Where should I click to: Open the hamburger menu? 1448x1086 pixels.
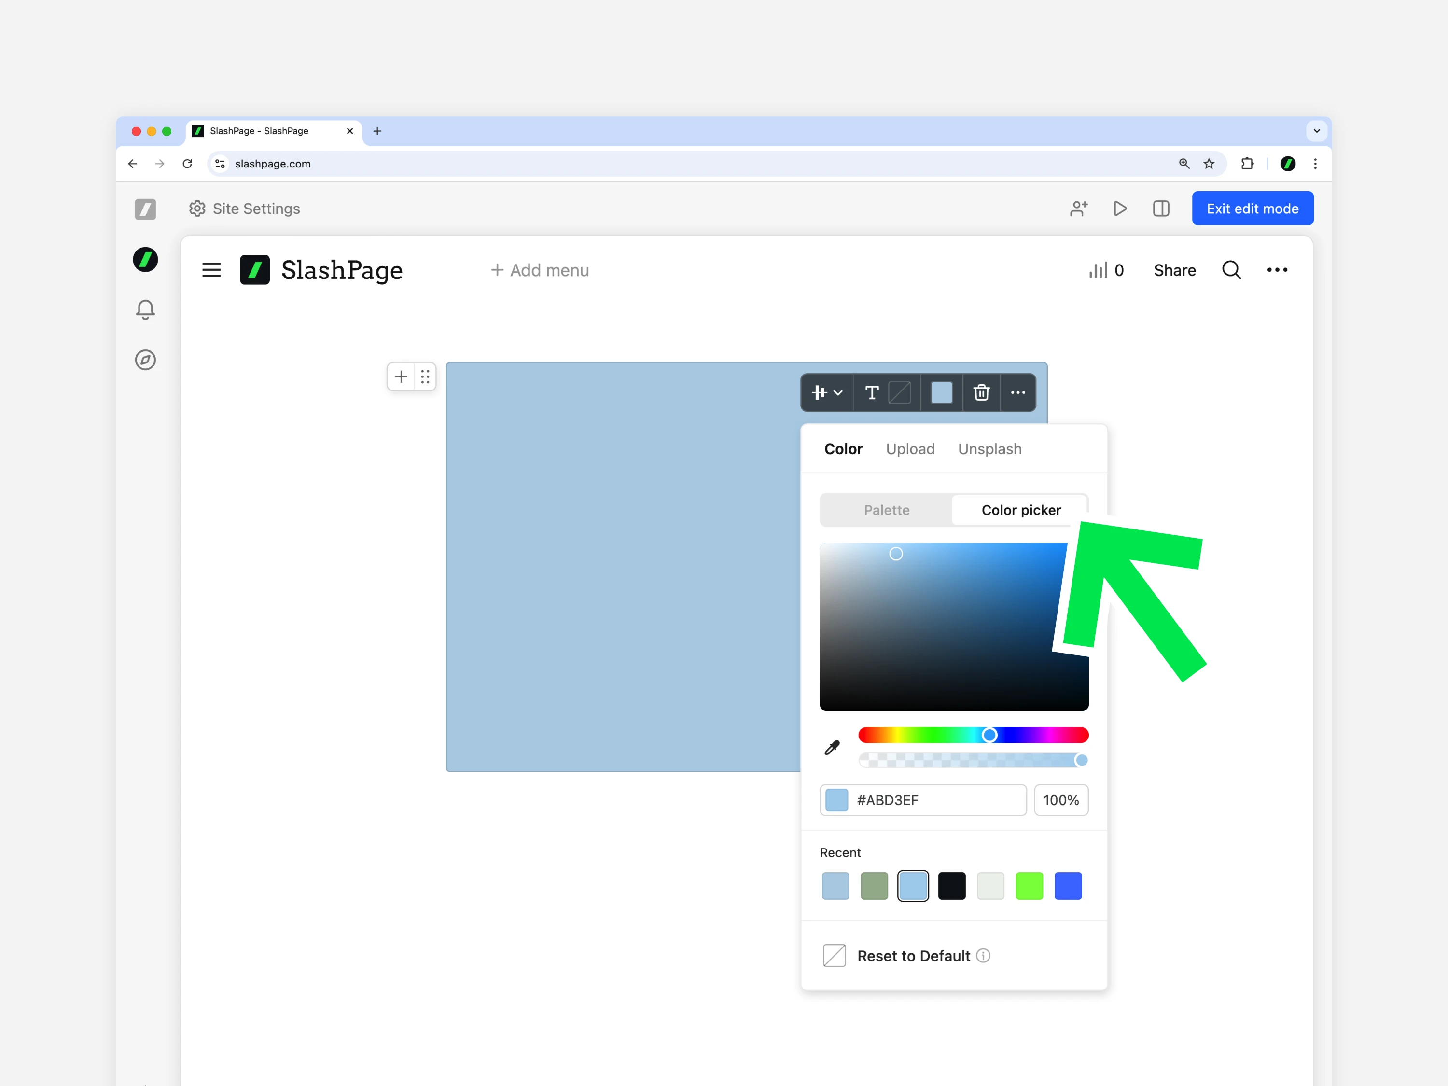tap(211, 270)
